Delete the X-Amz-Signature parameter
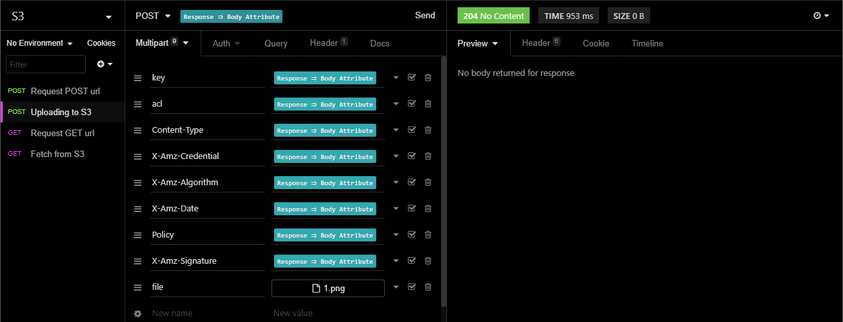This screenshot has width=843, height=322. [428, 260]
